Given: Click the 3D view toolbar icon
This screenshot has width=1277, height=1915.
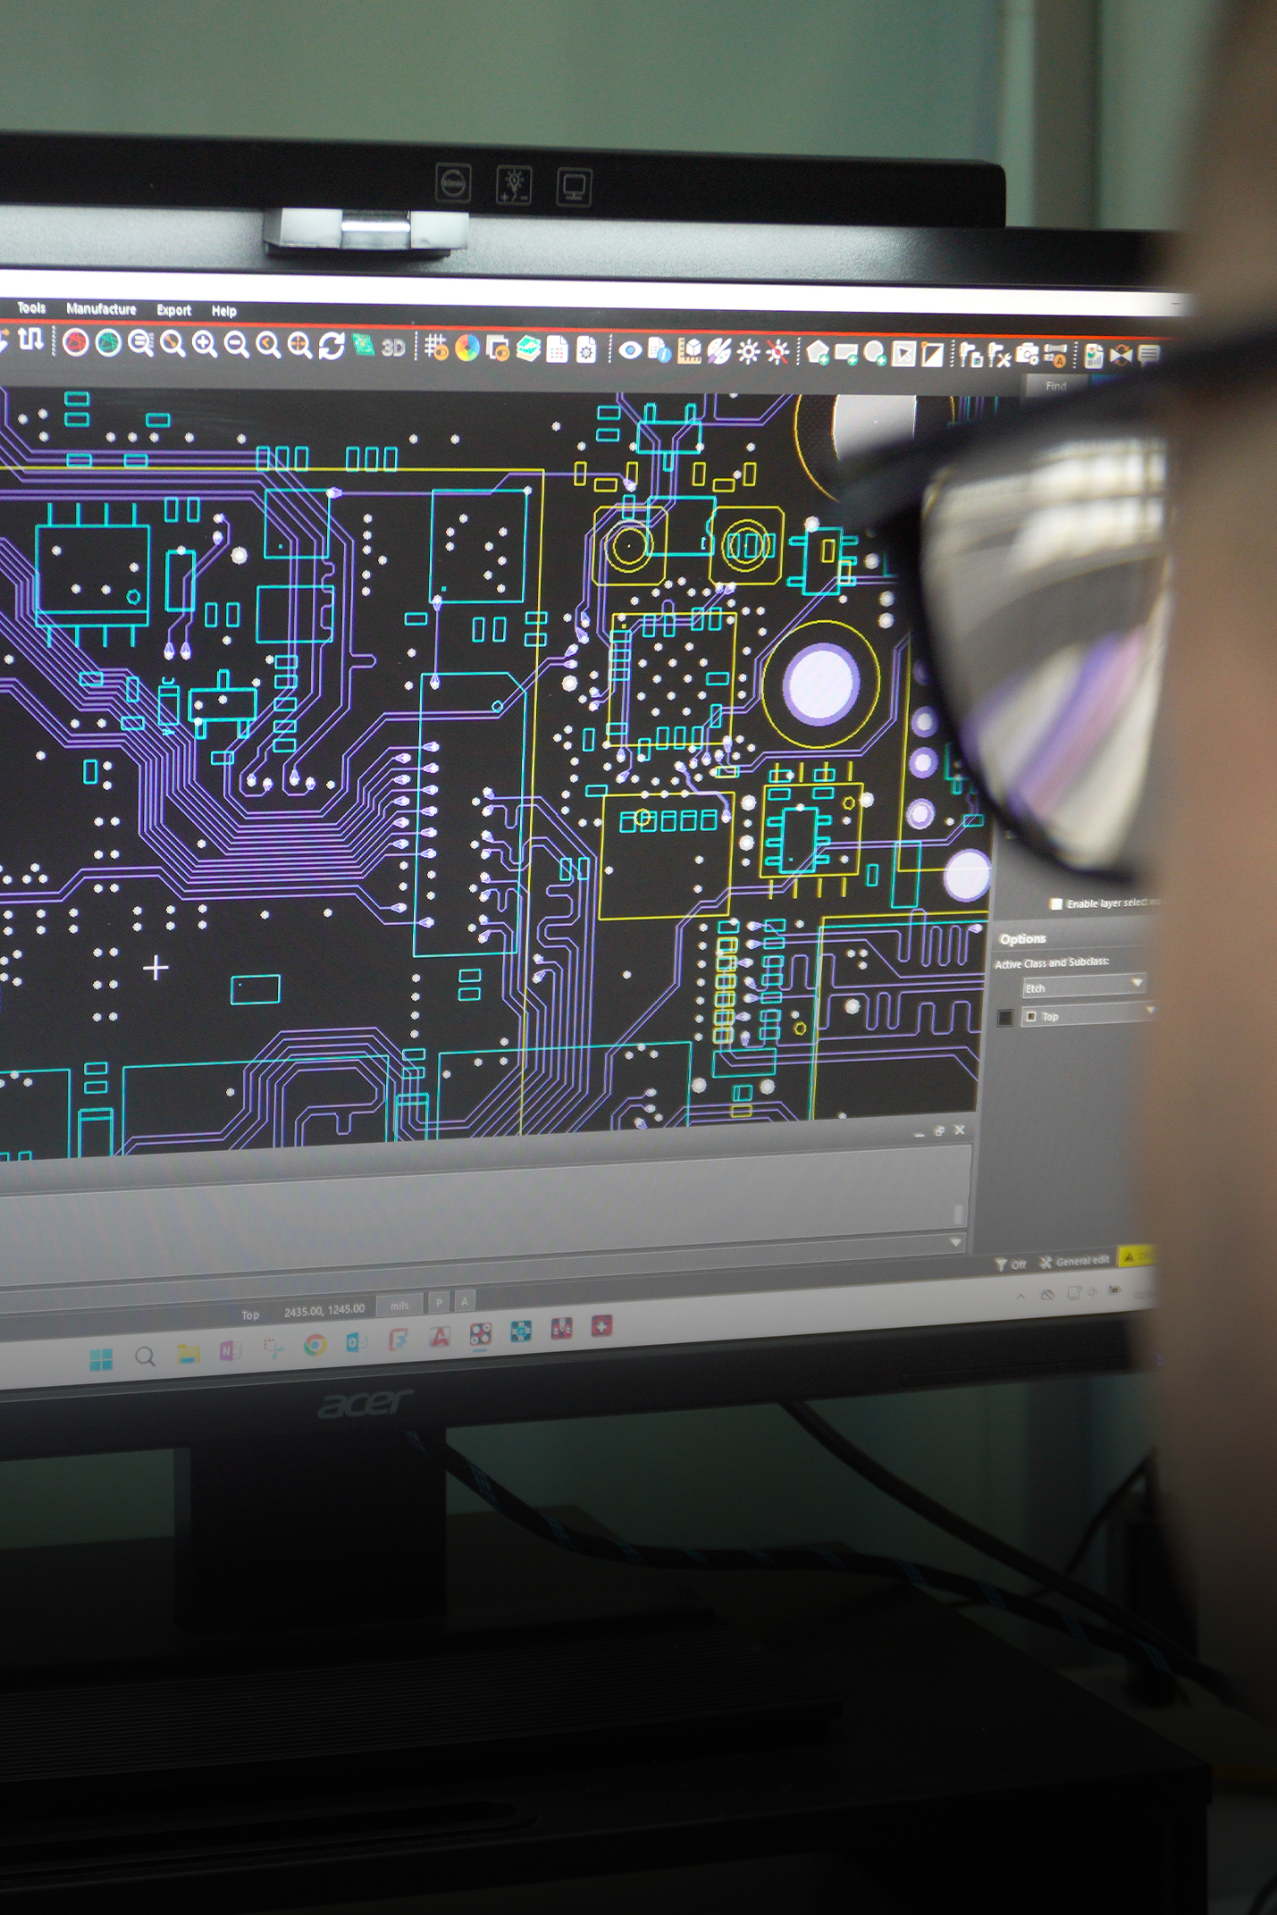Looking at the screenshot, I should [x=393, y=347].
